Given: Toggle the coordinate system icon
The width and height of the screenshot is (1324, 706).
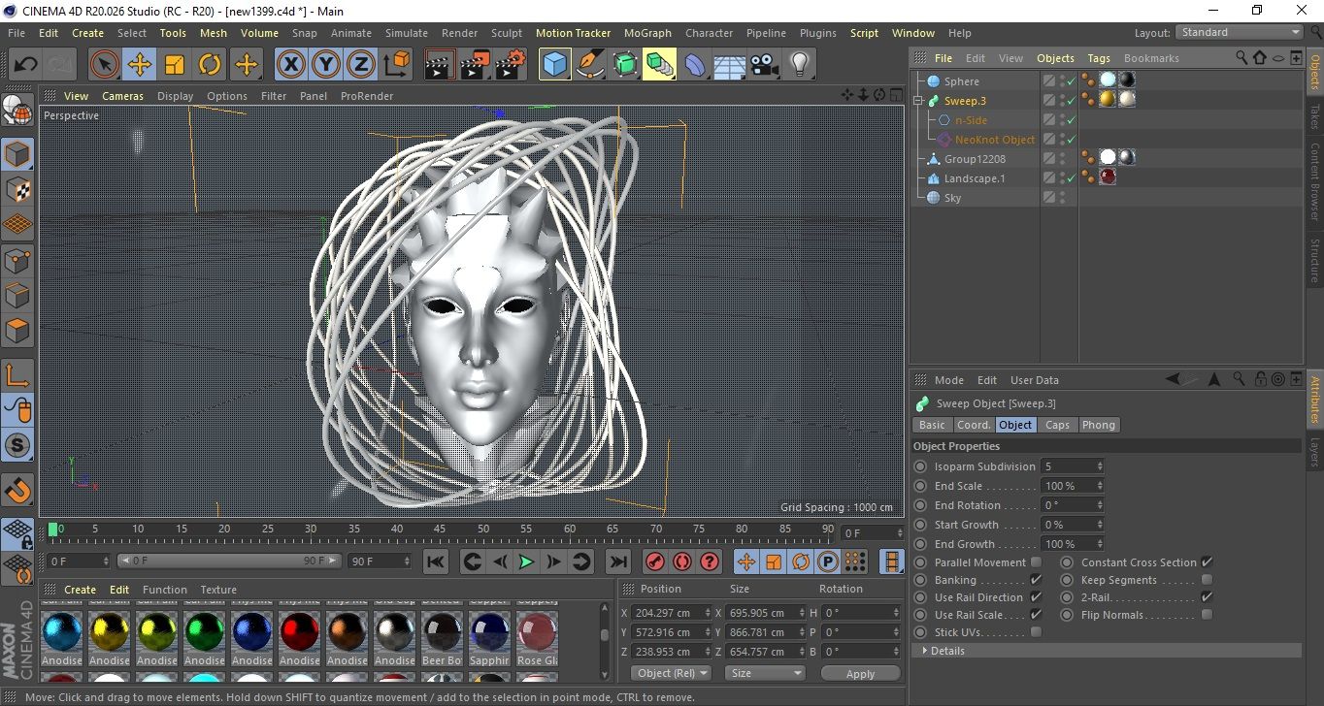Looking at the screenshot, I should click(x=397, y=65).
